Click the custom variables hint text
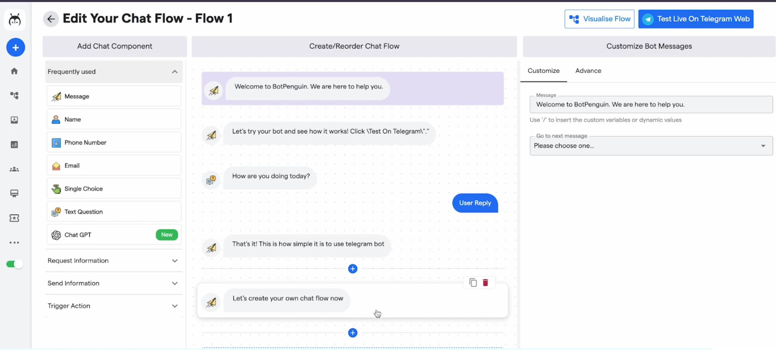Image resolution: width=776 pixels, height=350 pixels. point(605,120)
